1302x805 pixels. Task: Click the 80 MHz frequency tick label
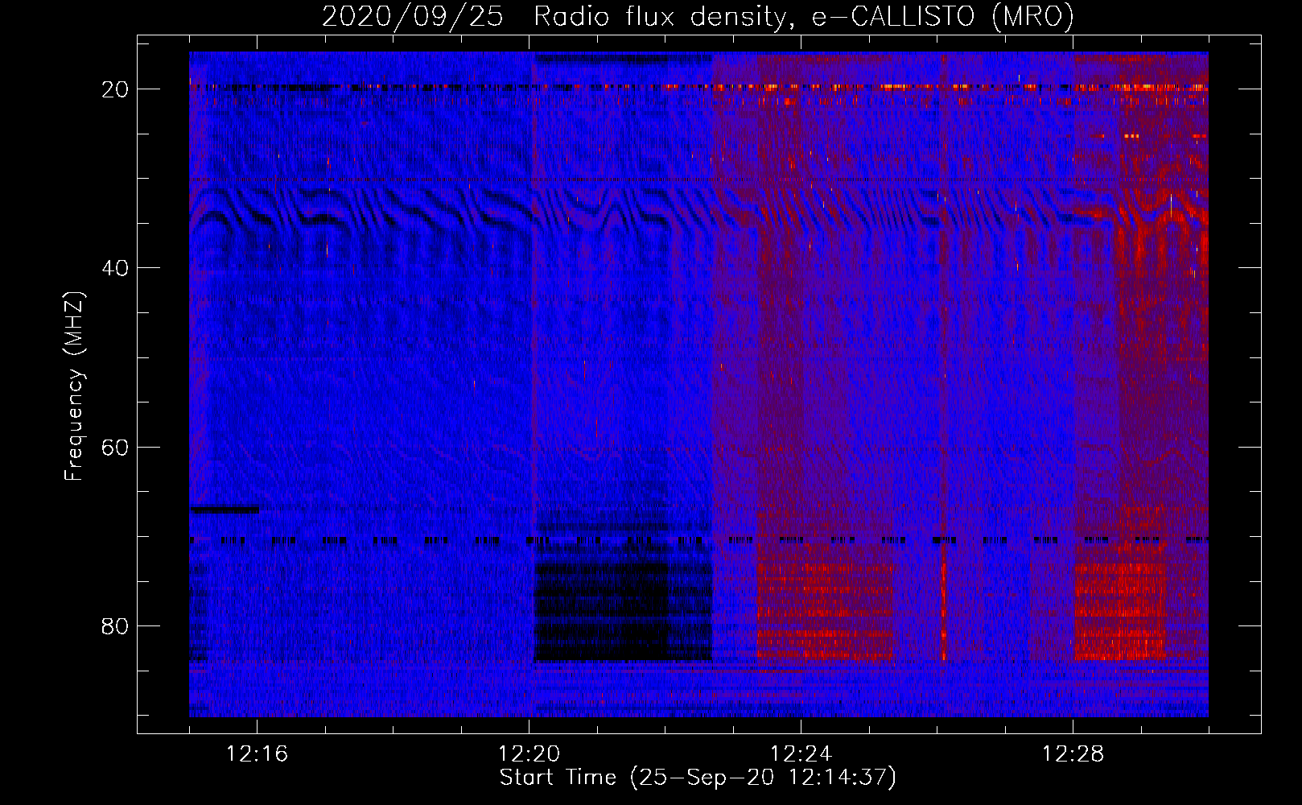115,626
